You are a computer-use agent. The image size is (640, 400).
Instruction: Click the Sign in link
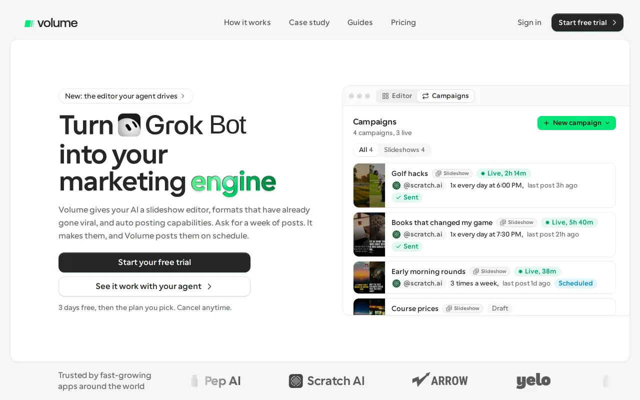click(x=529, y=22)
